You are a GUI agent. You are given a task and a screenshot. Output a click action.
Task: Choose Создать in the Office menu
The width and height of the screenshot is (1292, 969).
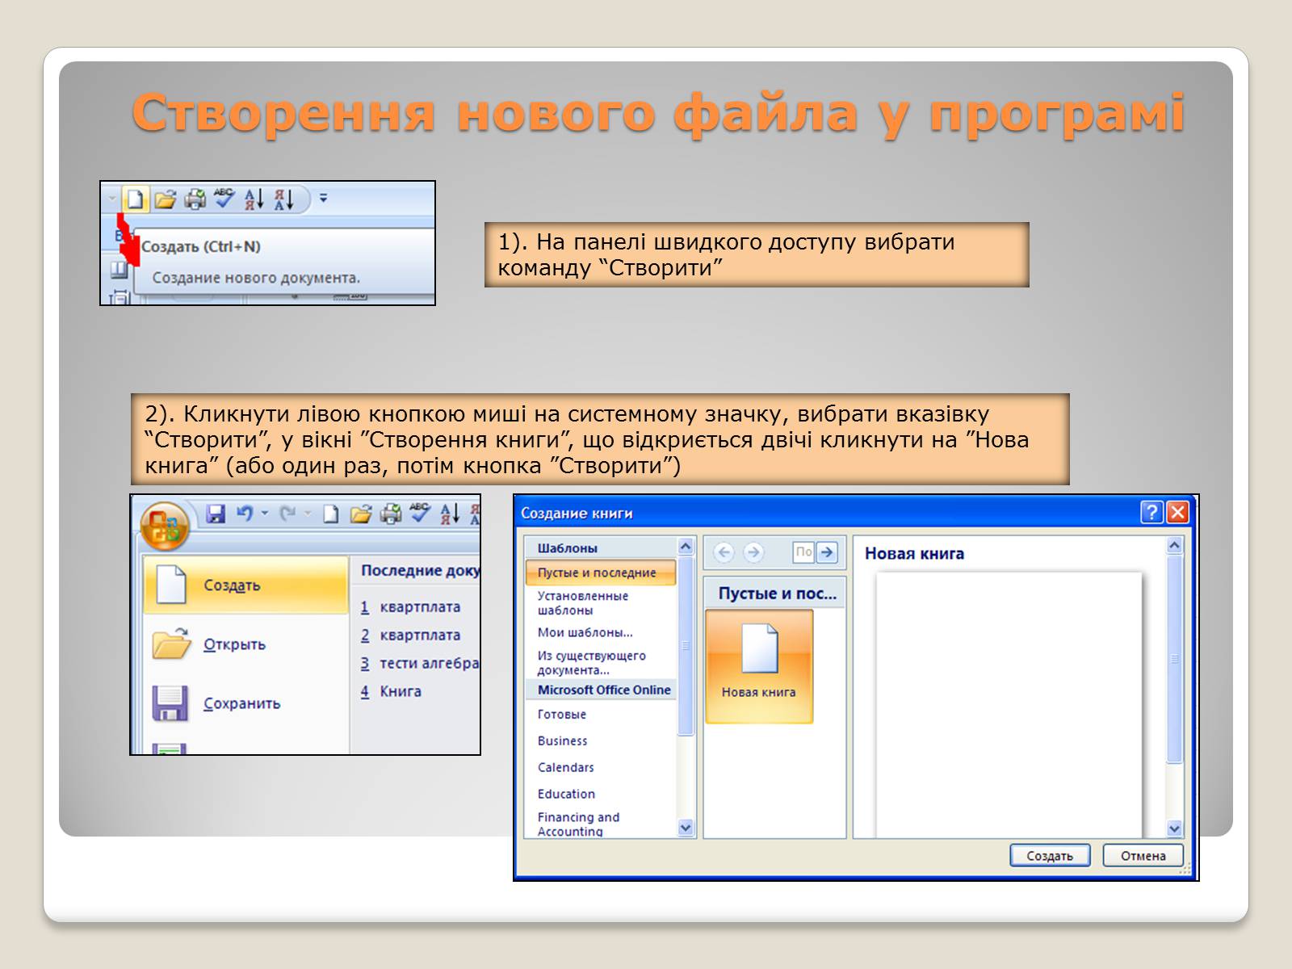coord(246,585)
